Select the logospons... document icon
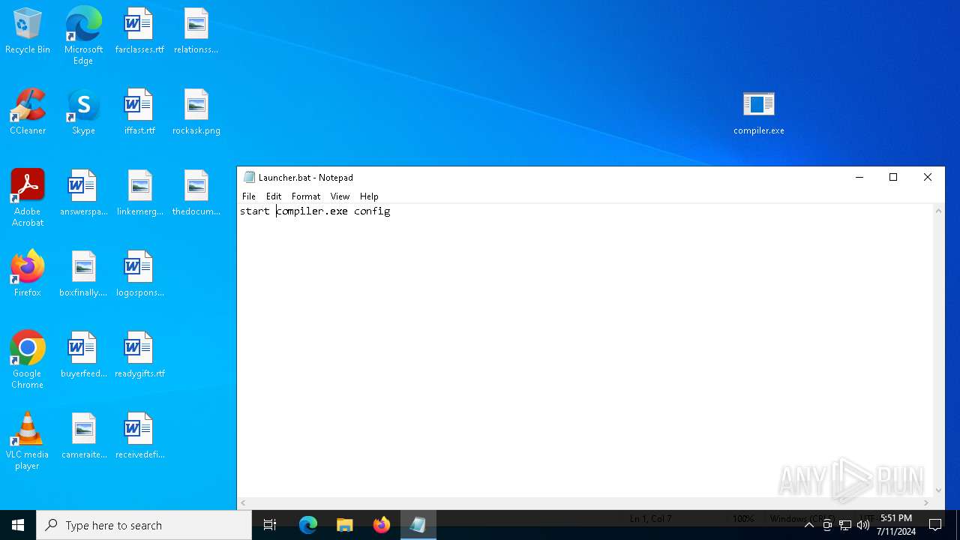Image resolution: width=960 pixels, height=540 pixels. coord(139,274)
